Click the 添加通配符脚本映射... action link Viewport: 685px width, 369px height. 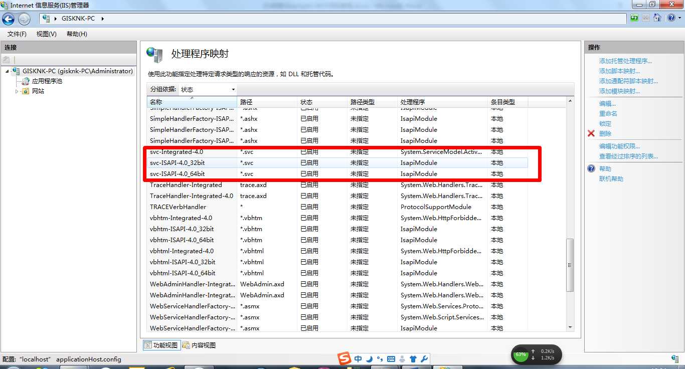coord(628,81)
